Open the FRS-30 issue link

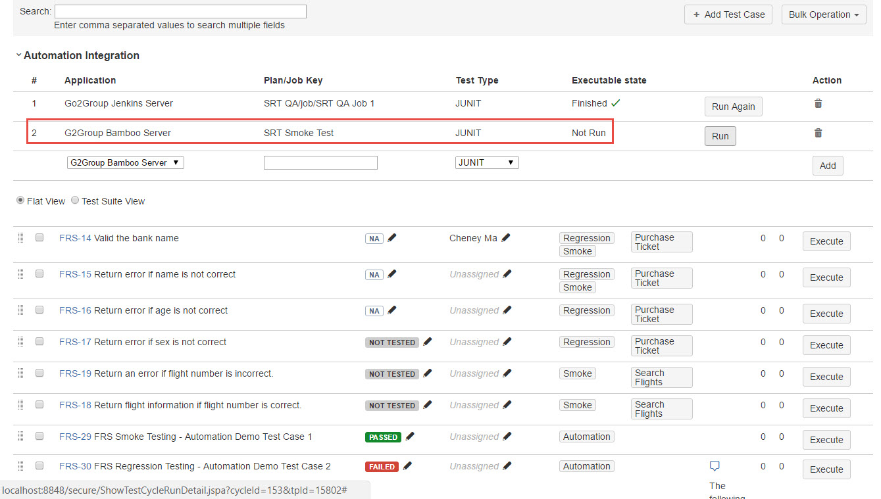75,466
